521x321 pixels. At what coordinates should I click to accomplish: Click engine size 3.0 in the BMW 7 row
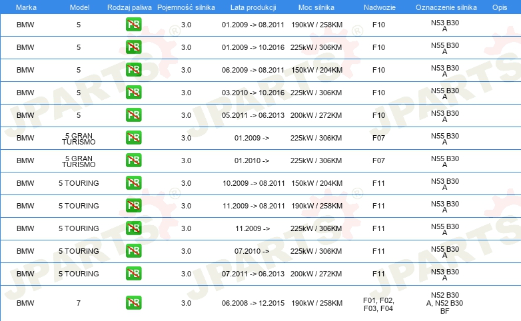pyautogui.click(x=186, y=303)
